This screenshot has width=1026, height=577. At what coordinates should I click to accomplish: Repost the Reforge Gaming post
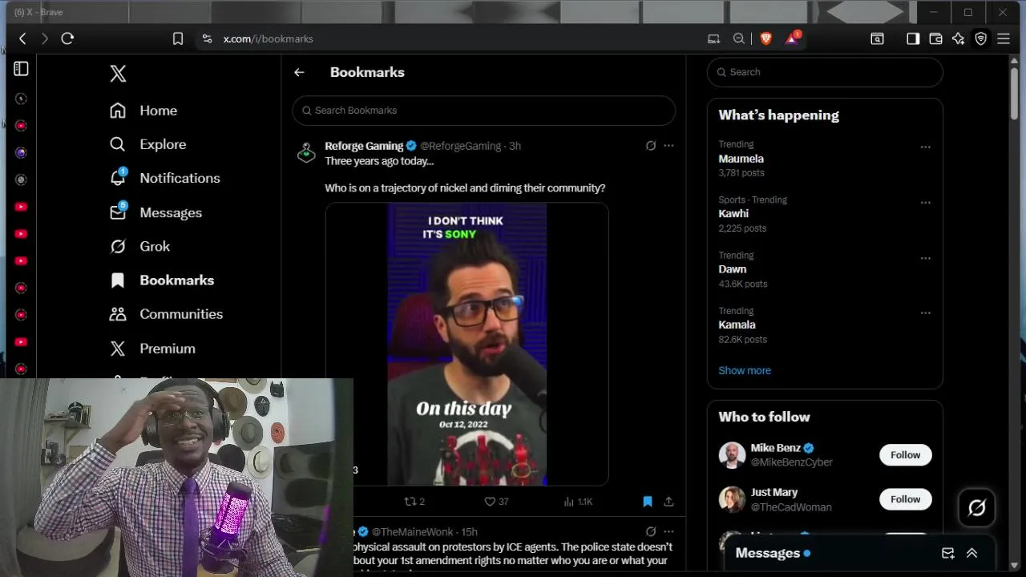(414, 502)
